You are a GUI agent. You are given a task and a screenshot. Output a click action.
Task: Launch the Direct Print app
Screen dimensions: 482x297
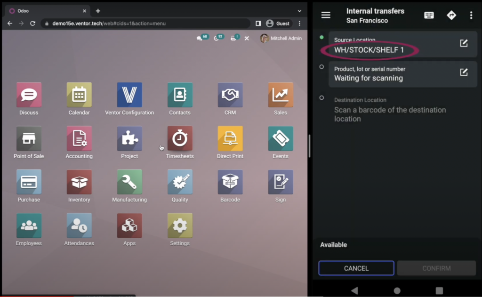(x=230, y=139)
